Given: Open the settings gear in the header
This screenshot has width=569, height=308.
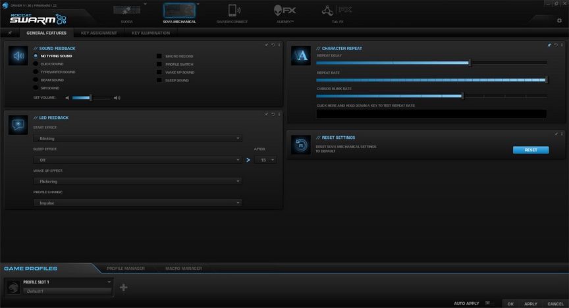Looking at the screenshot, I should [x=559, y=20].
